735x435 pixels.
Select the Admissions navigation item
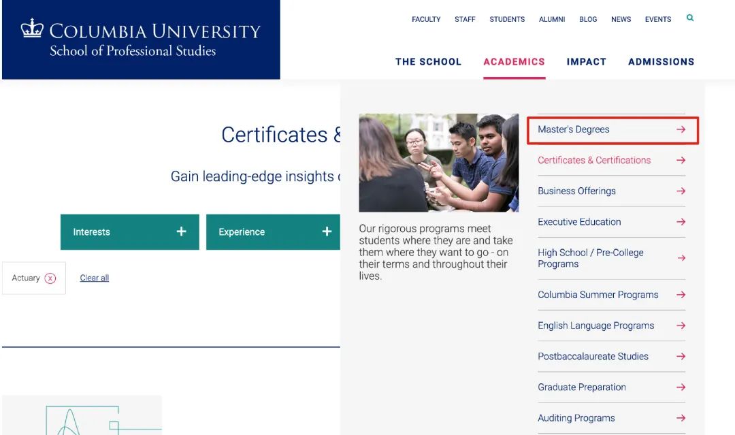[661, 62]
